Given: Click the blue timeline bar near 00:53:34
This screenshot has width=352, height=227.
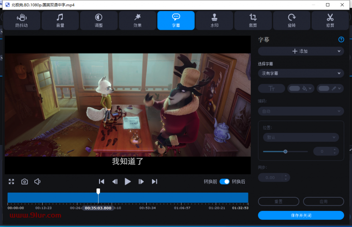Looking at the screenshot, I should click(148, 198).
